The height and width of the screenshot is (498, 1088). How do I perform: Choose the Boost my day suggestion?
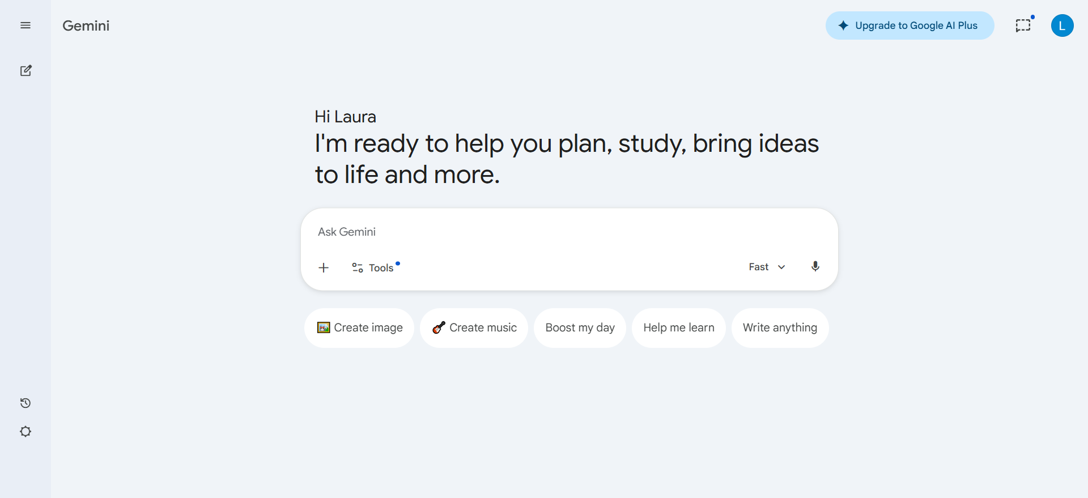click(x=580, y=327)
